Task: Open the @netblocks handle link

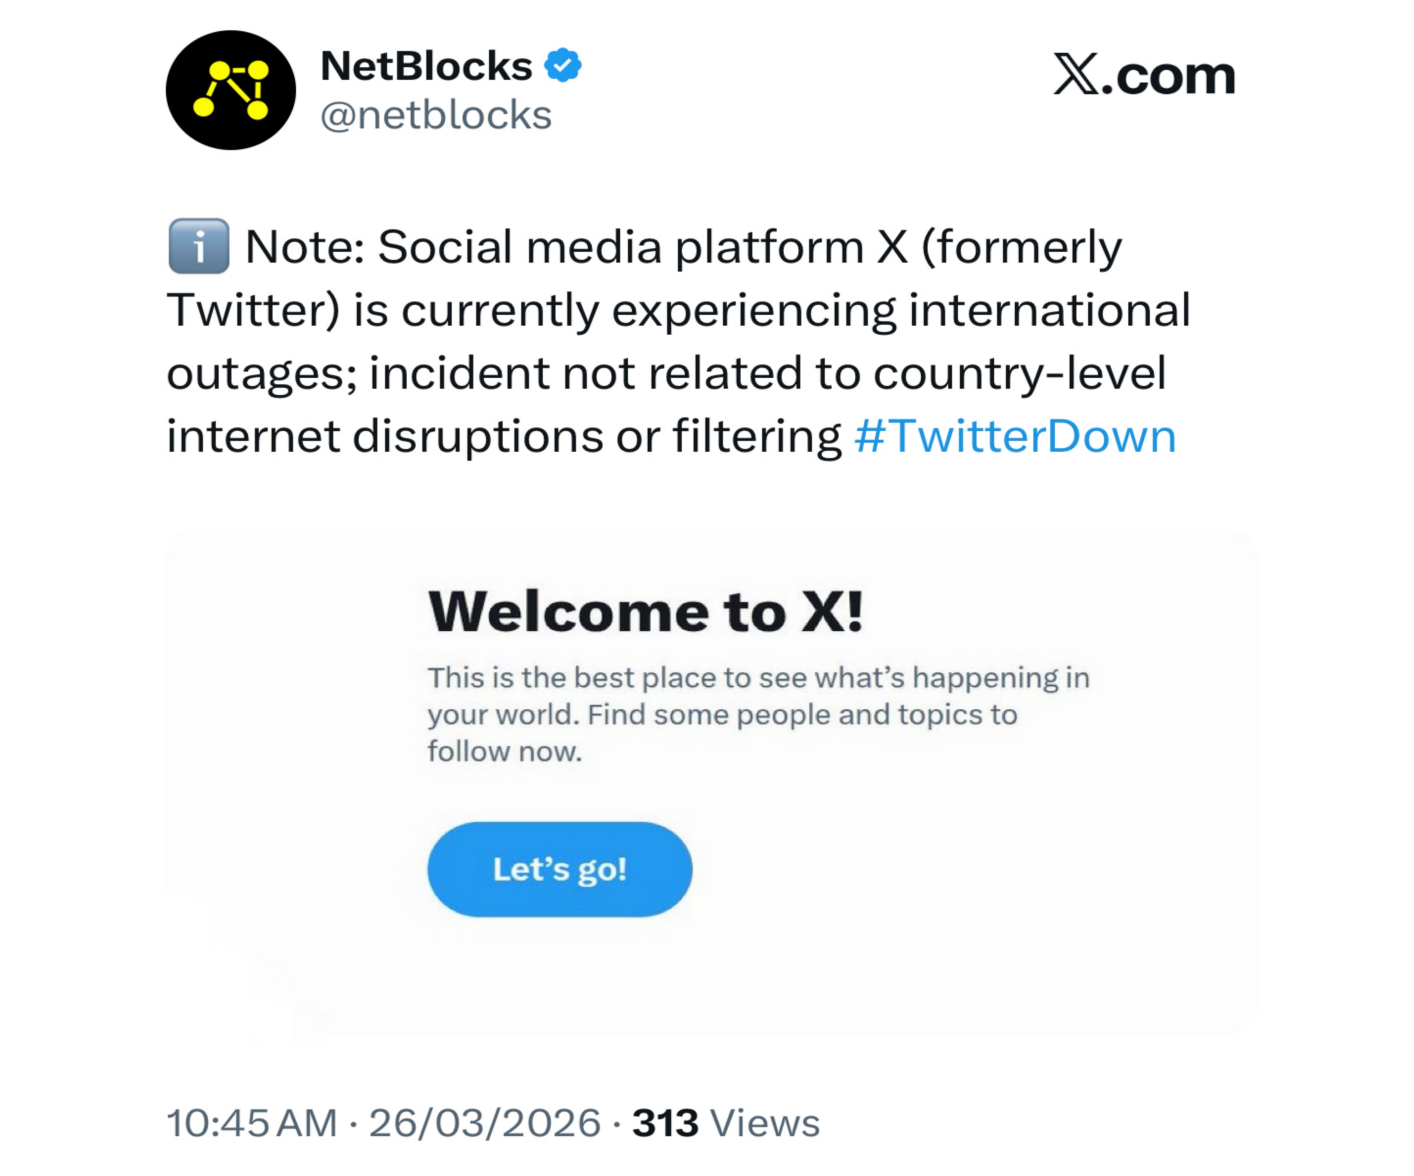Action: (436, 115)
